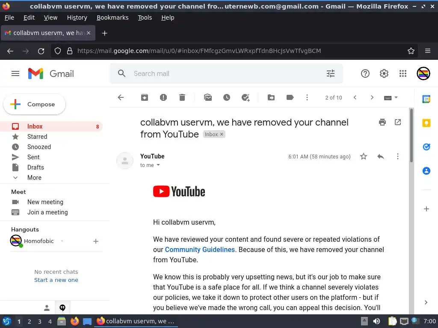Open a new Firefox tab
The width and height of the screenshot is (438, 328).
[x=104, y=33]
